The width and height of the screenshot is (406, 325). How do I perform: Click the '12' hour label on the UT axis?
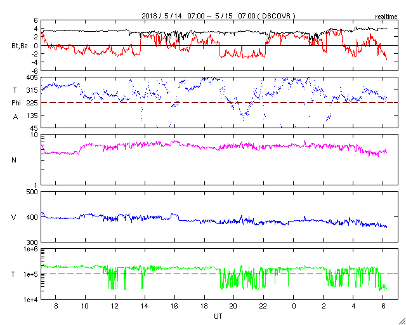pos(115,307)
